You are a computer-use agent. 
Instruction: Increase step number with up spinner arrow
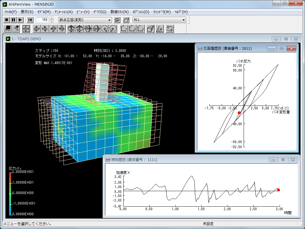(52, 18)
